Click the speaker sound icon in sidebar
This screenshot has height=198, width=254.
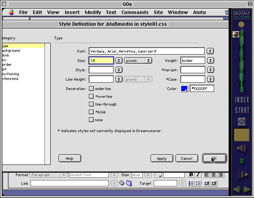[x=242, y=122]
